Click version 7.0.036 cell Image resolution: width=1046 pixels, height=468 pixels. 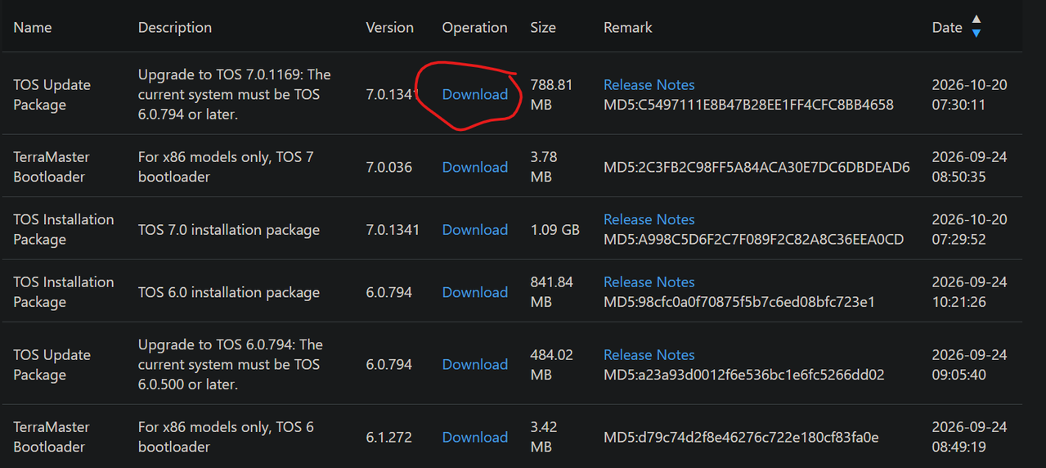pyautogui.click(x=389, y=167)
